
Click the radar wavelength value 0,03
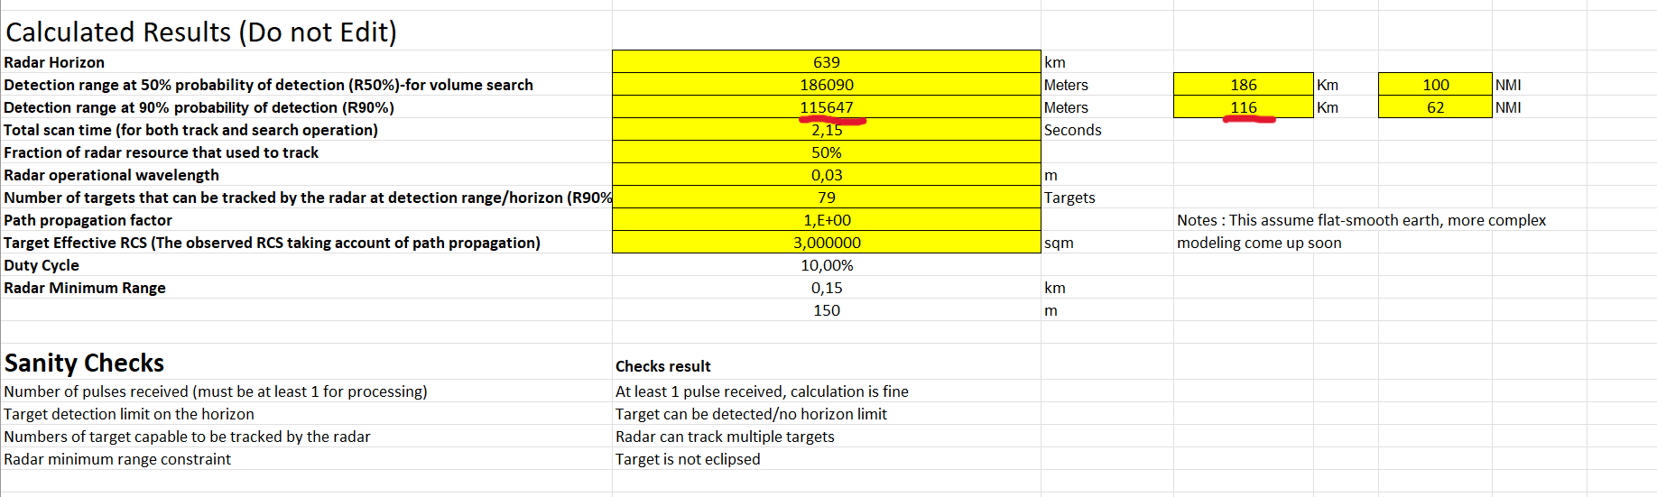tap(826, 175)
